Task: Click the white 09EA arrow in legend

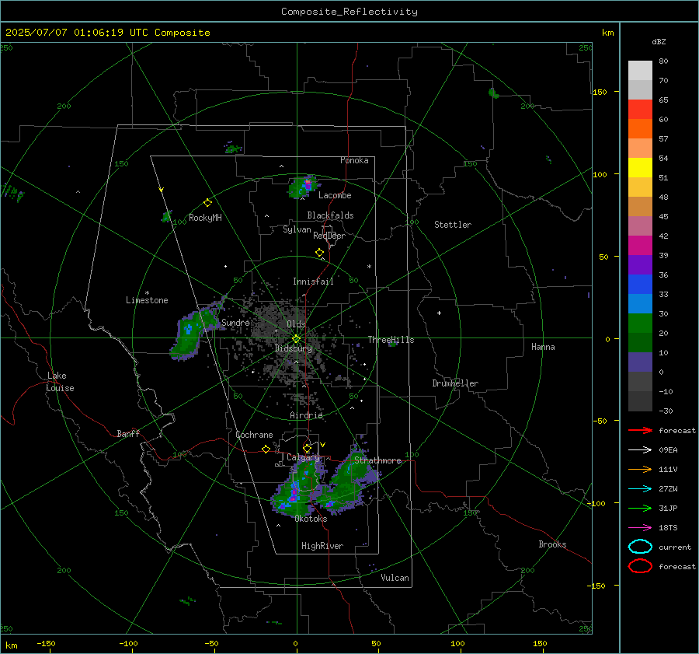Action: pyautogui.click(x=640, y=450)
